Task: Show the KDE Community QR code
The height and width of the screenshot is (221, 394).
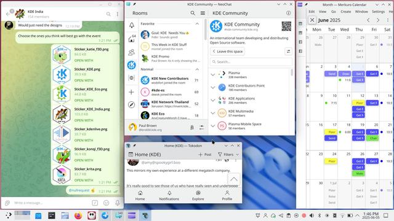Action: 286,26
